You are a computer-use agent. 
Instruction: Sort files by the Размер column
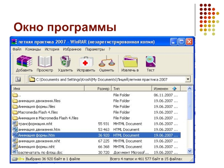[98, 88]
